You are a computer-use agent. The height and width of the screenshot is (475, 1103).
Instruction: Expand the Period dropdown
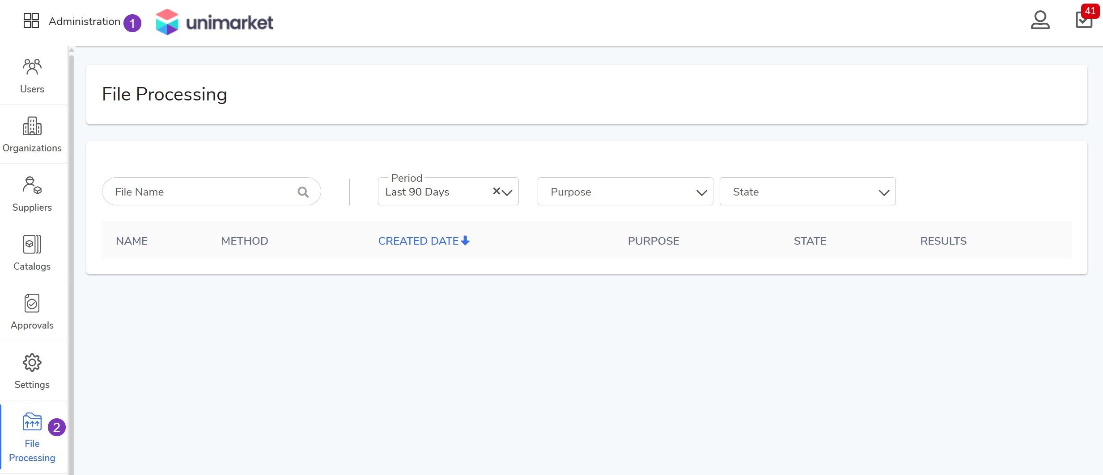tap(507, 192)
